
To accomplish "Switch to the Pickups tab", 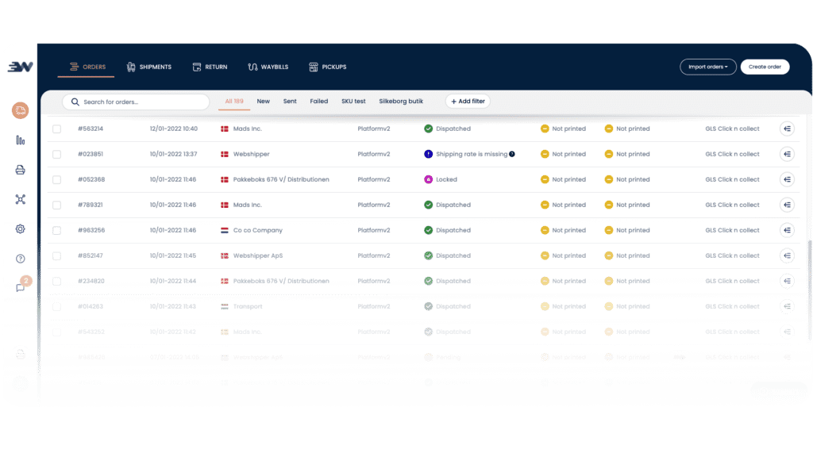I will click(328, 67).
